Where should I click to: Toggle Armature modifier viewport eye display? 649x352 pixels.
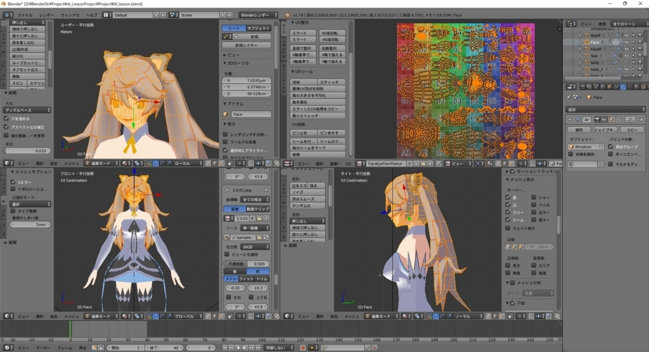pyautogui.click(x=604, y=120)
